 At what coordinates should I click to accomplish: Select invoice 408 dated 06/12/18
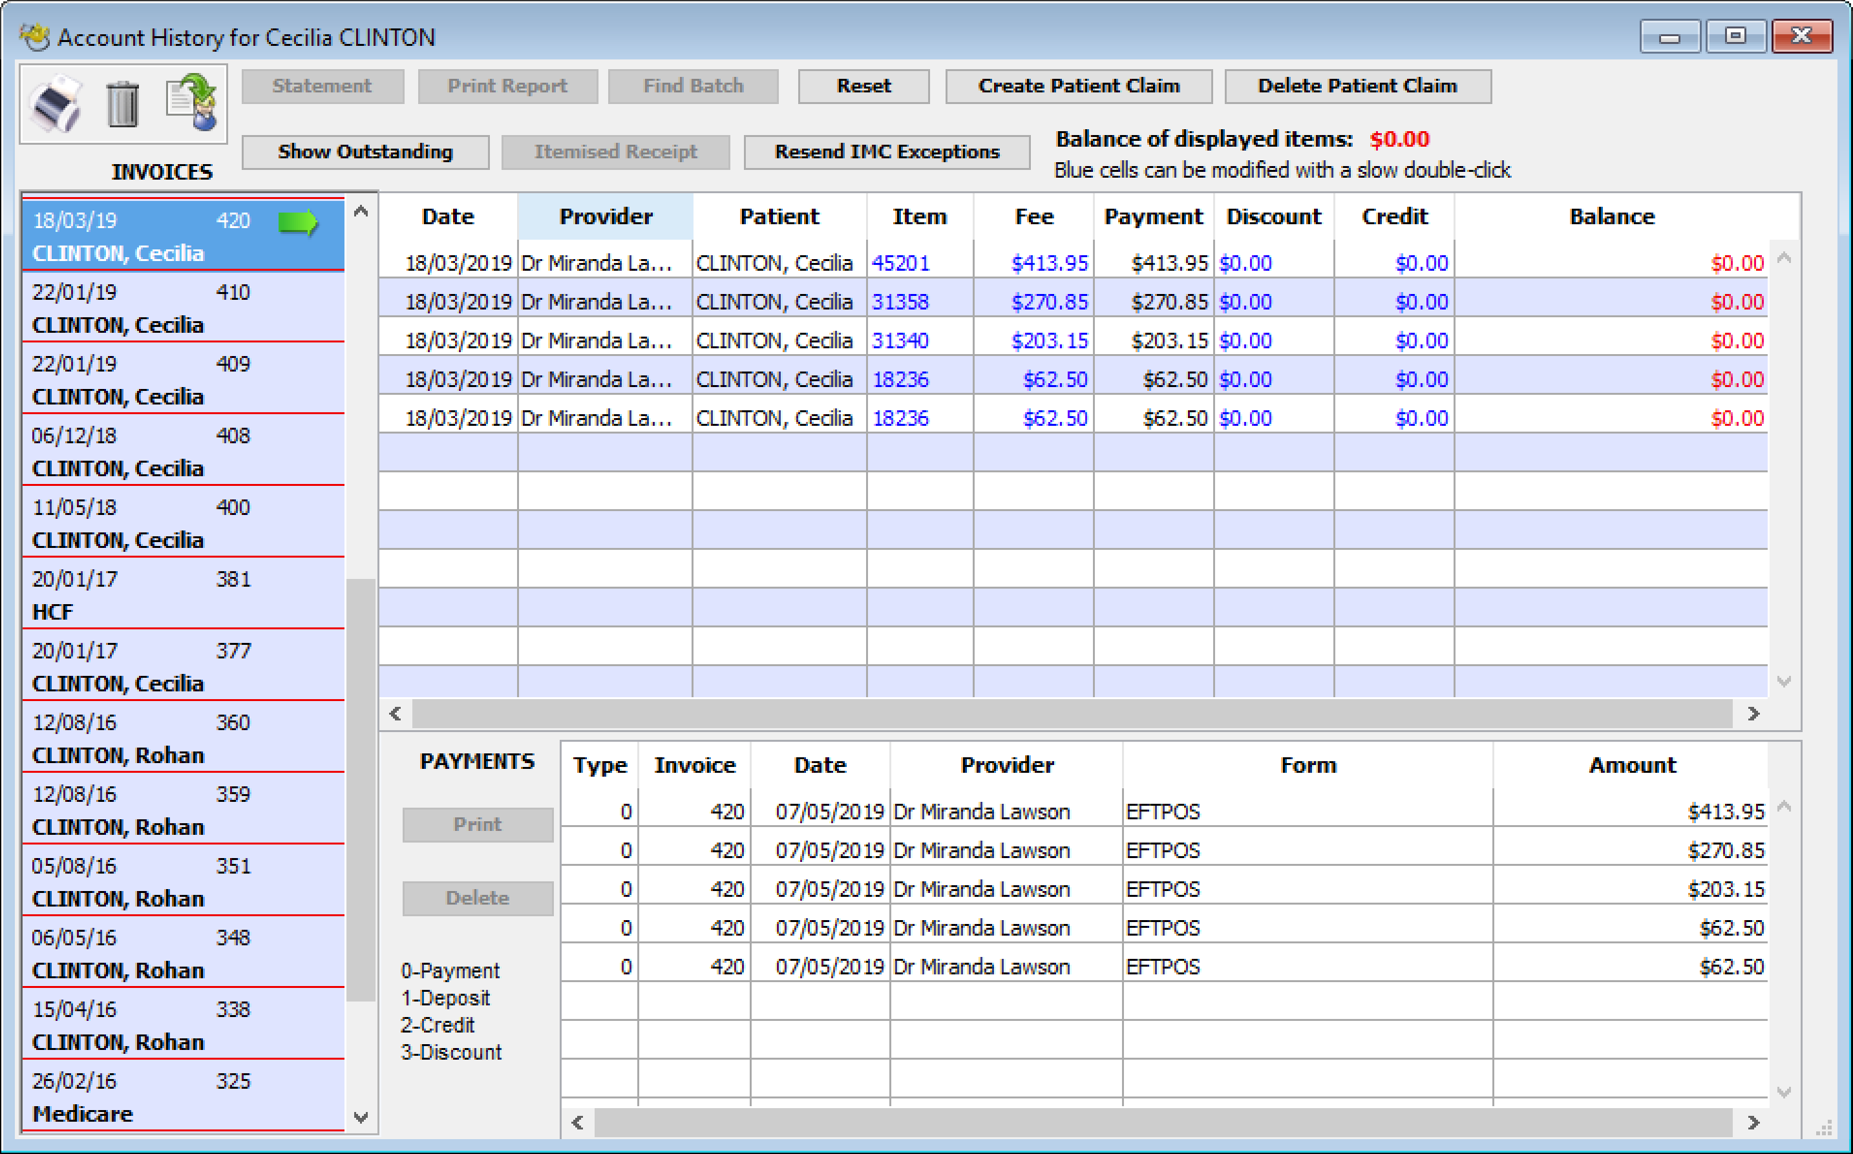184,451
